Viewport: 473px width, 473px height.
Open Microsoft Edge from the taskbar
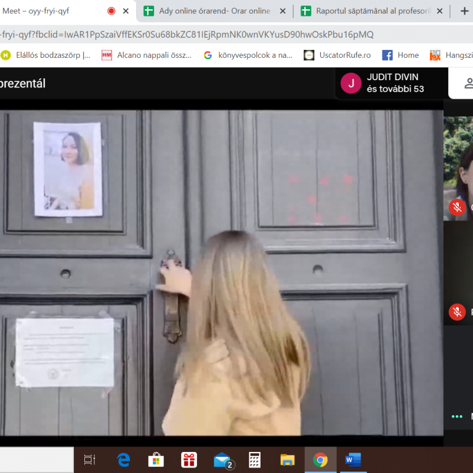pos(124,459)
